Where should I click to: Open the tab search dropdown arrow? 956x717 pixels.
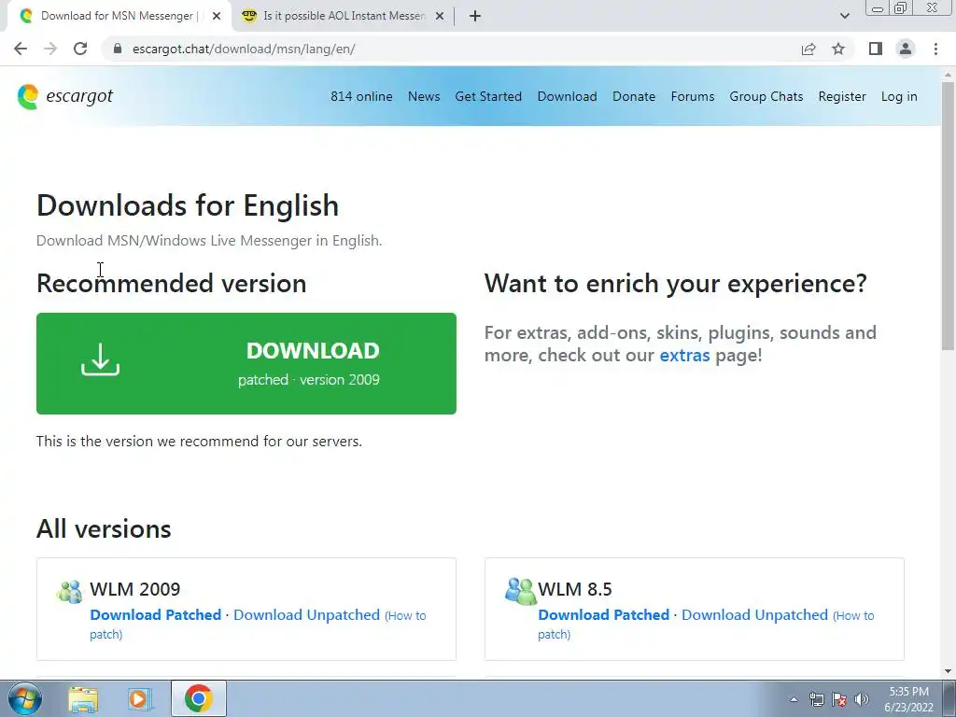coord(844,16)
